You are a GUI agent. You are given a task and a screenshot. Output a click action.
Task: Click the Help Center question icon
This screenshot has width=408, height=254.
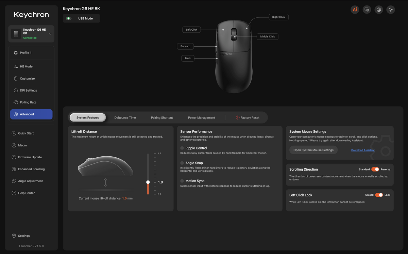click(x=14, y=193)
